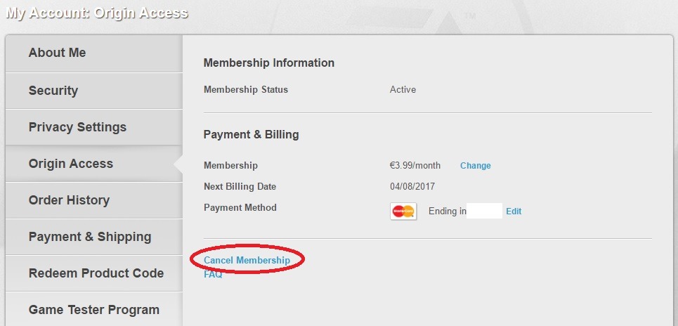Select the Origin Access tab
The image size is (678, 326).
[94, 164]
